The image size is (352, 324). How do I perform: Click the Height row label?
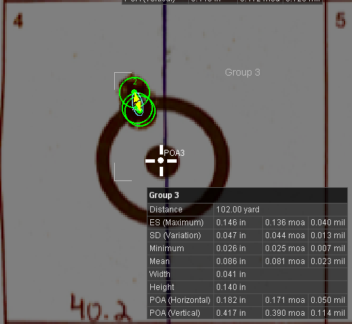pyautogui.click(x=162, y=287)
